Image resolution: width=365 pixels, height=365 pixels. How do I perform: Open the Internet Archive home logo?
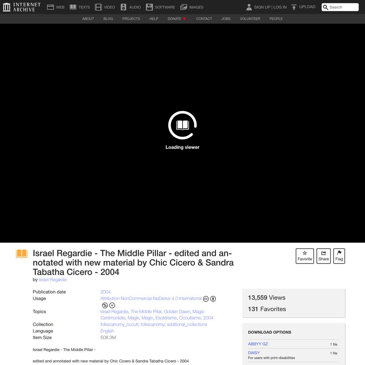22,7
